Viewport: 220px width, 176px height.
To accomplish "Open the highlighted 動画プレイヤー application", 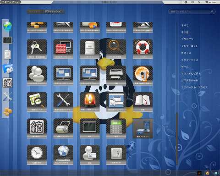I will (143, 128).
